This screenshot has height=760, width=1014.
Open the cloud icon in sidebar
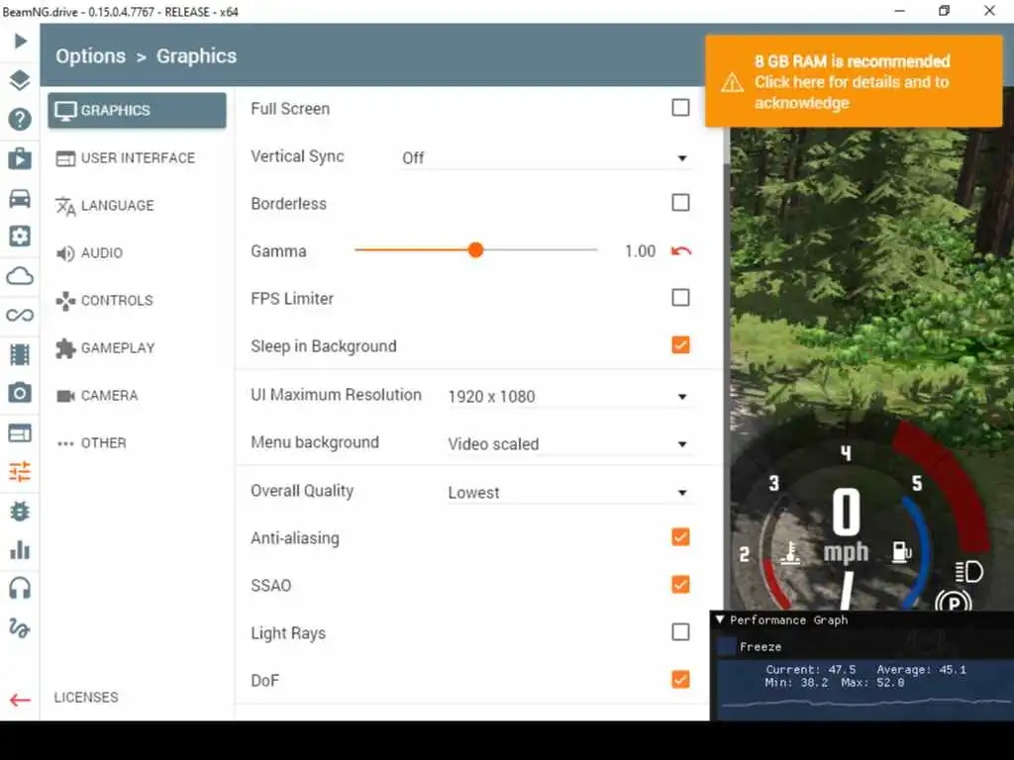(20, 276)
